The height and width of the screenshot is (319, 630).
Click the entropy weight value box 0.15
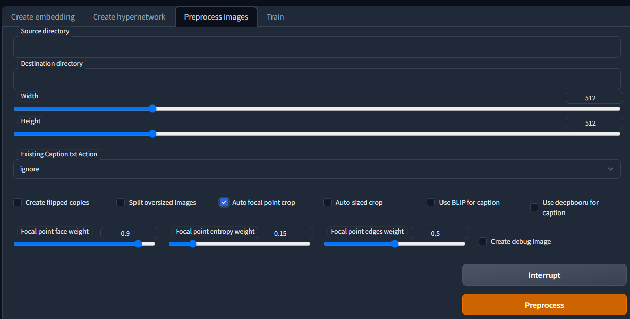point(284,233)
